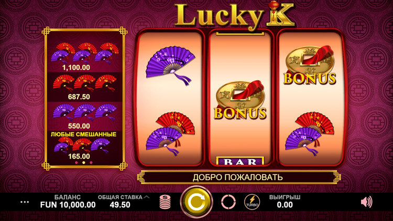This screenshot has height=221, width=393.
Task: Toggle Turbo mode lightning button
Action: (x=252, y=202)
